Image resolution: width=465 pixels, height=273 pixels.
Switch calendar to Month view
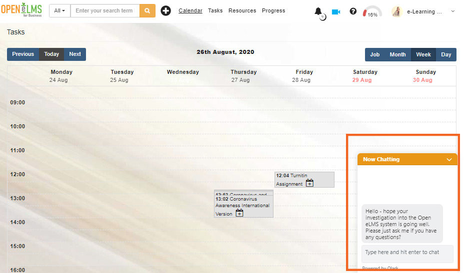click(397, 54)
